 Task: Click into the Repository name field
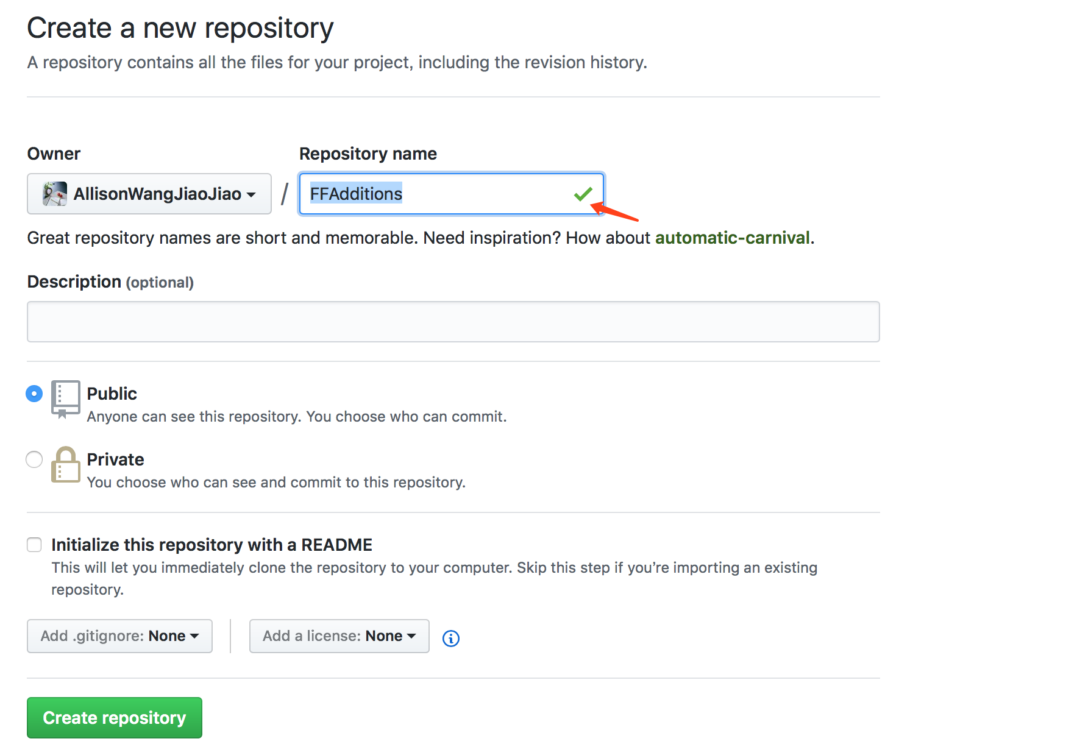[x=452, y=194]
